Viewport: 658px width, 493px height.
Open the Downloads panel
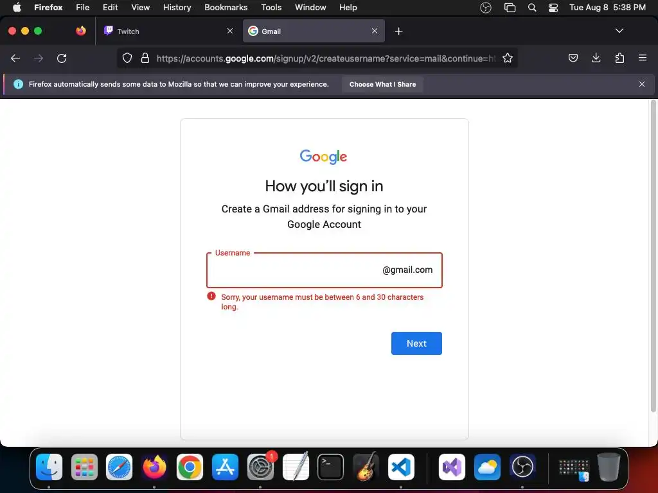coord(596,58)
